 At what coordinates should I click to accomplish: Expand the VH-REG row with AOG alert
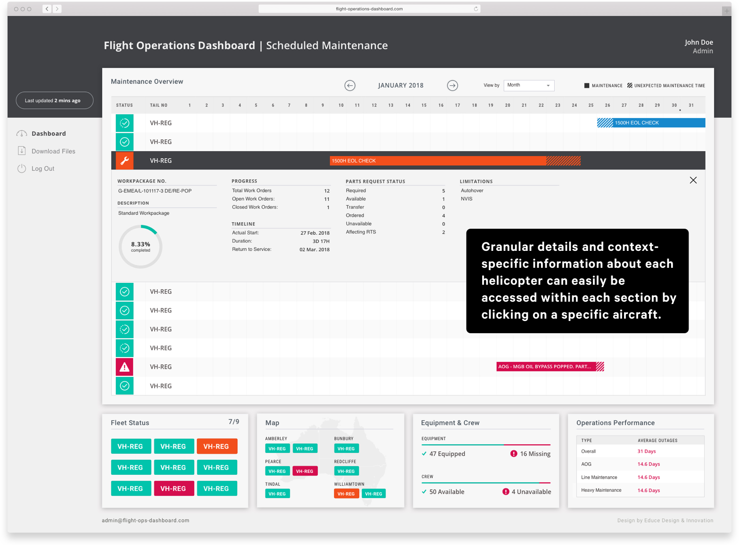tap(161, 367)
